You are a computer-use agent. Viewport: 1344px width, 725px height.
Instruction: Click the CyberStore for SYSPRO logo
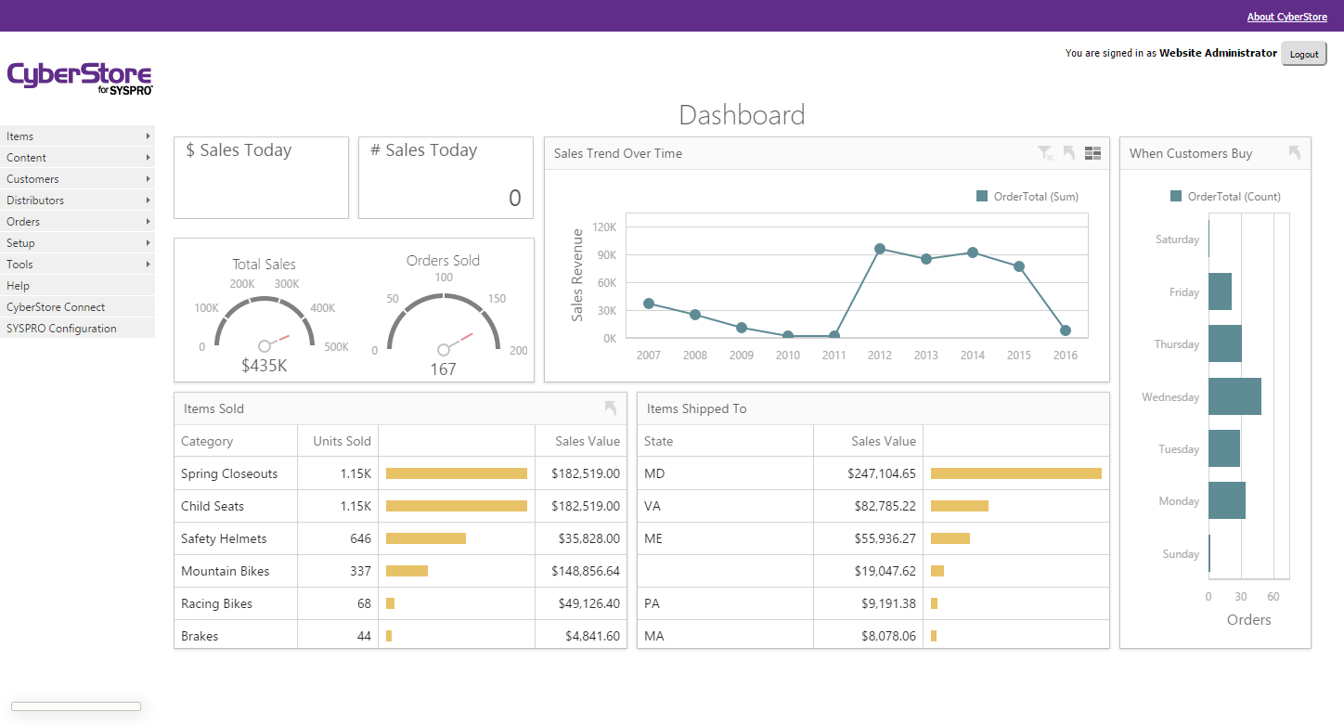pos(80,78)
